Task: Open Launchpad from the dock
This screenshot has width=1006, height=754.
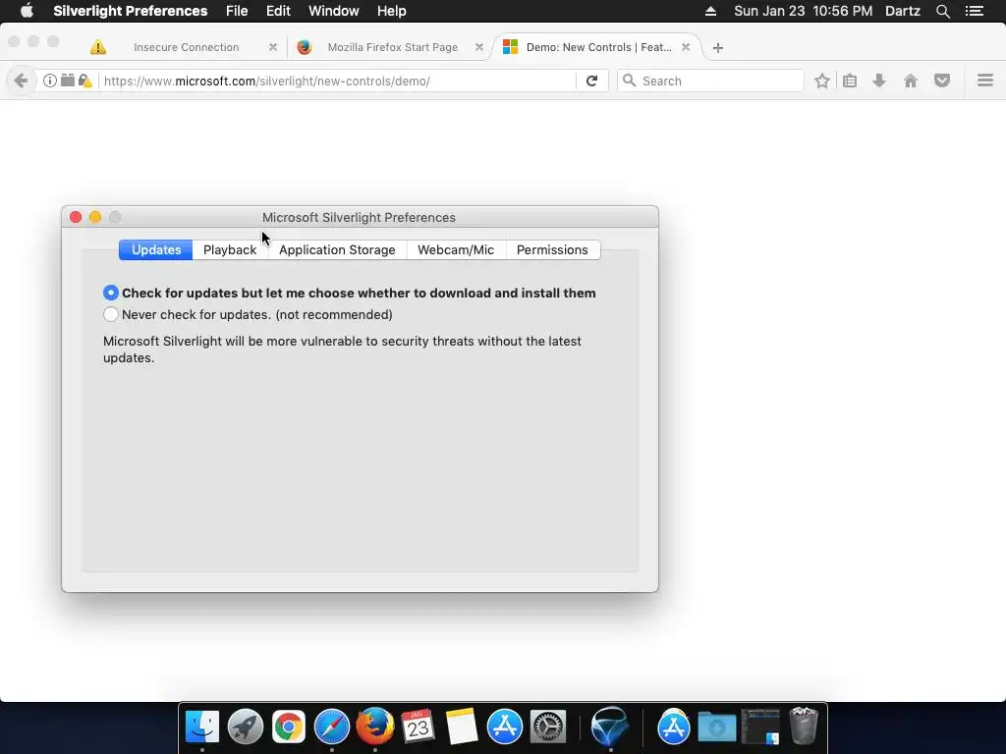Action: coord(245,727)
